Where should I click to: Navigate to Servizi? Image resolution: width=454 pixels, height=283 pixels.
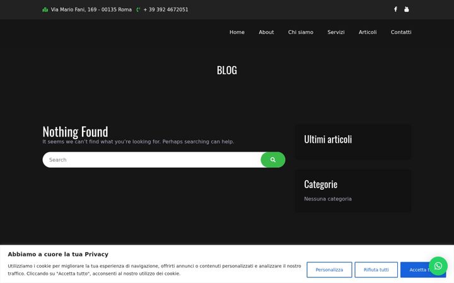[336, 32]
